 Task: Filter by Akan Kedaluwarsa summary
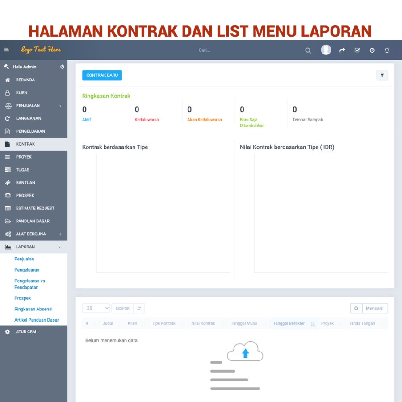pos(204,119)
